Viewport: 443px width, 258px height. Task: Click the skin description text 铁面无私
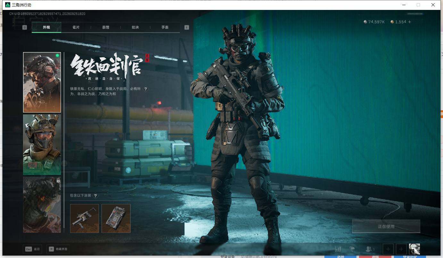105,91
